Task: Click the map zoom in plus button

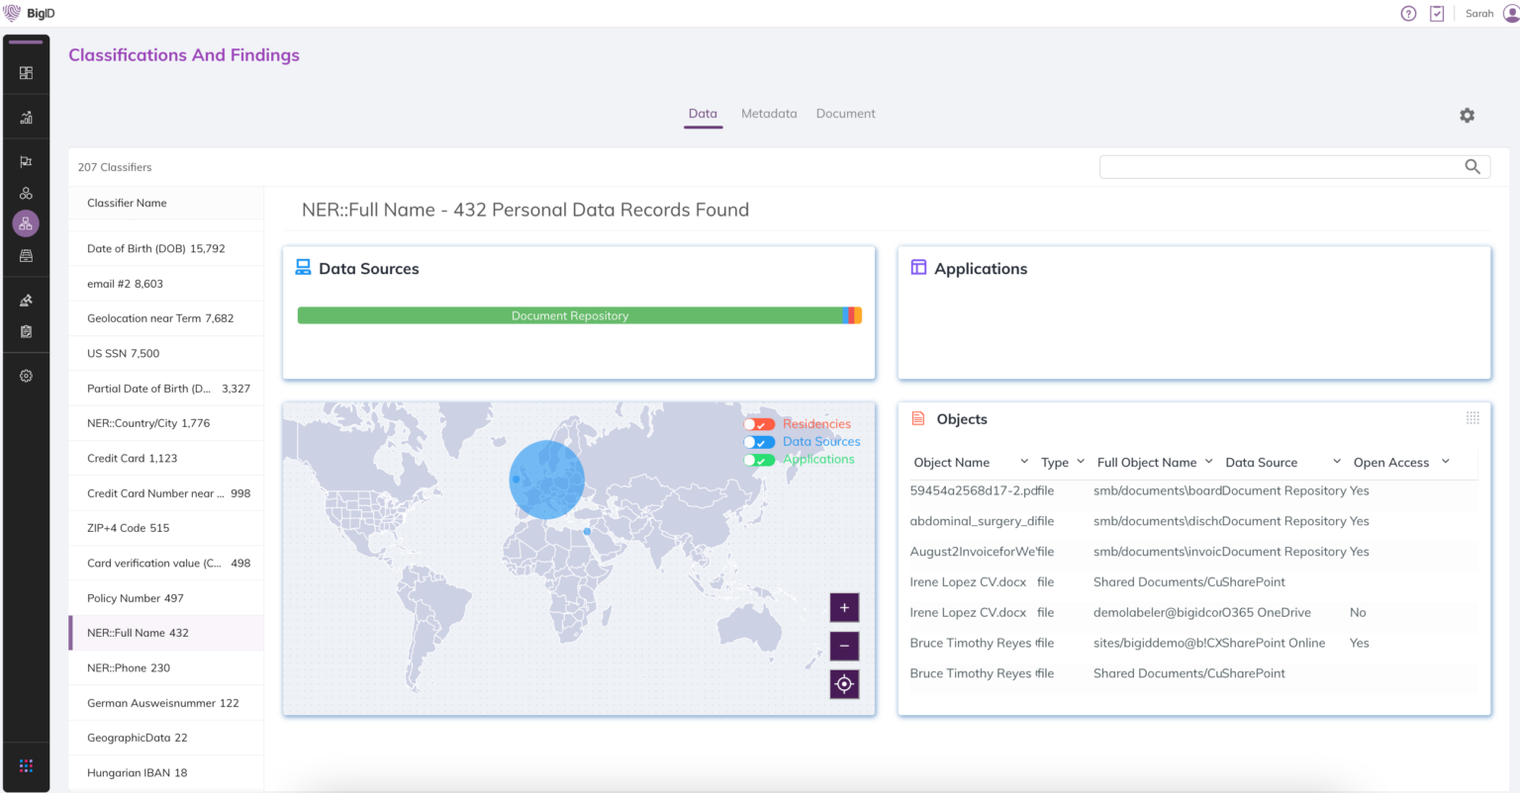Action: pyautogui.click(x=844, y=607)
